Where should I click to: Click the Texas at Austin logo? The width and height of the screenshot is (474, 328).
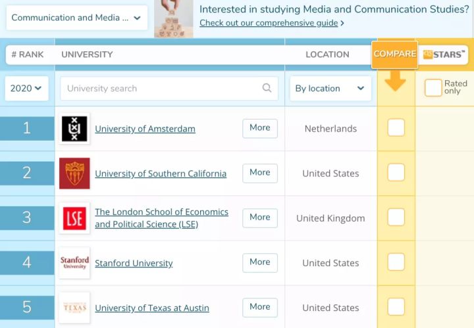coord(74,308)
